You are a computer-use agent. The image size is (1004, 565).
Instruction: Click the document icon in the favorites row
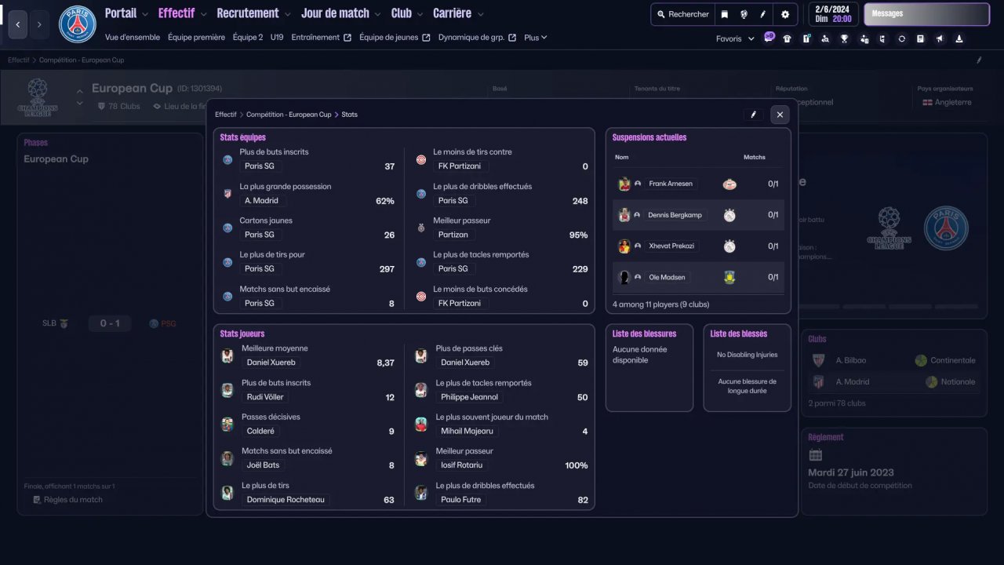921,38
